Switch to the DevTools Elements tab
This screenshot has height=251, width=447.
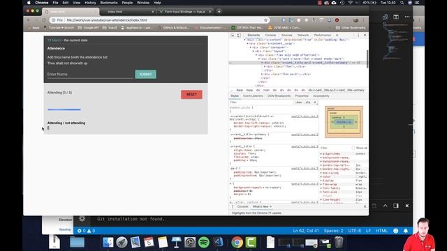point(254,36)
